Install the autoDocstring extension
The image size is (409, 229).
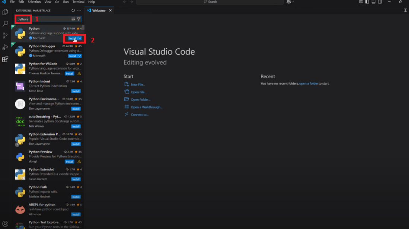[x=76, y=126]
